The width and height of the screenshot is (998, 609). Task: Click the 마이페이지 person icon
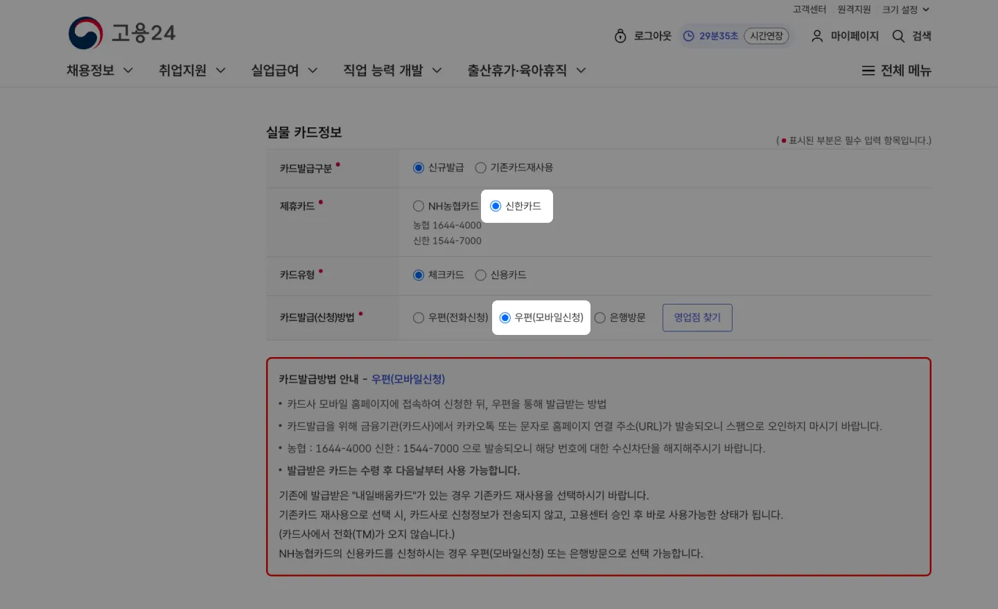point(817,36)
